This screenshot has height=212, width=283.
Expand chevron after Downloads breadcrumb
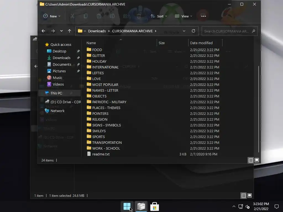109,31
